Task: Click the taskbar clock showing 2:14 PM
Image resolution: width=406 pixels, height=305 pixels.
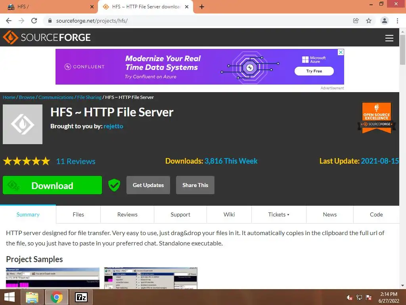Action: (389, 297)
